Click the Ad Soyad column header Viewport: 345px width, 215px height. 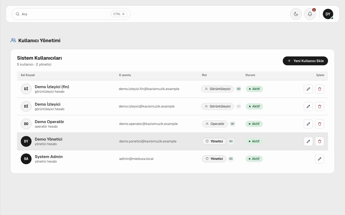point(28,75)
